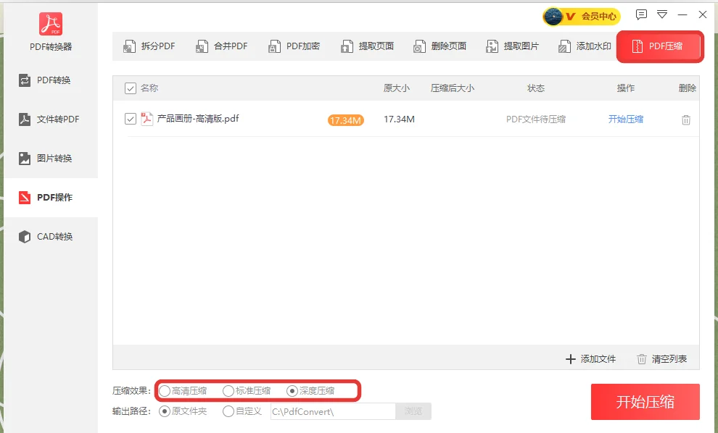Screen dimensions: 718x433
Task: Click the 添加文件 button
Action: pyautogui.click(x=590, y=359)
